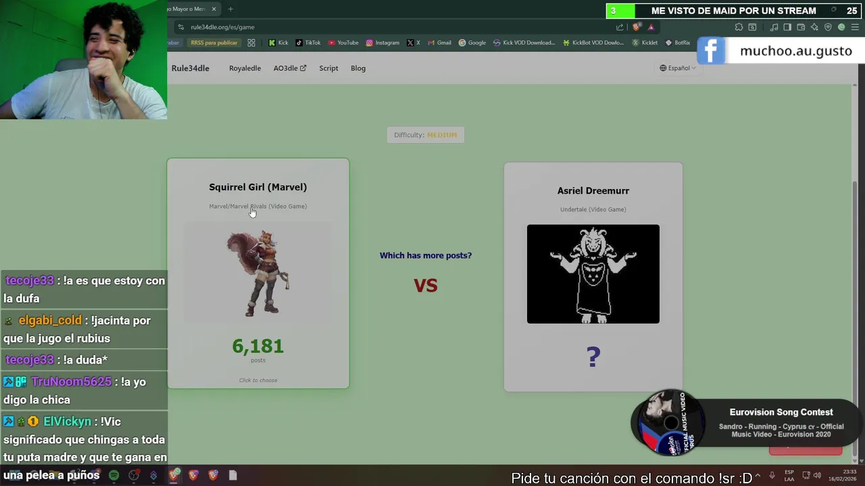Click the Asriel Dreemurr pixel art image
The width and height of the screenshot is (865, 486).
pyautogui.click(x=593, y=274)
